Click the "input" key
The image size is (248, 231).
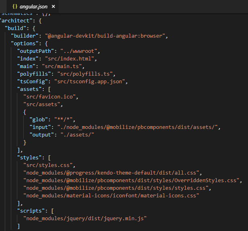click(40, 127)
